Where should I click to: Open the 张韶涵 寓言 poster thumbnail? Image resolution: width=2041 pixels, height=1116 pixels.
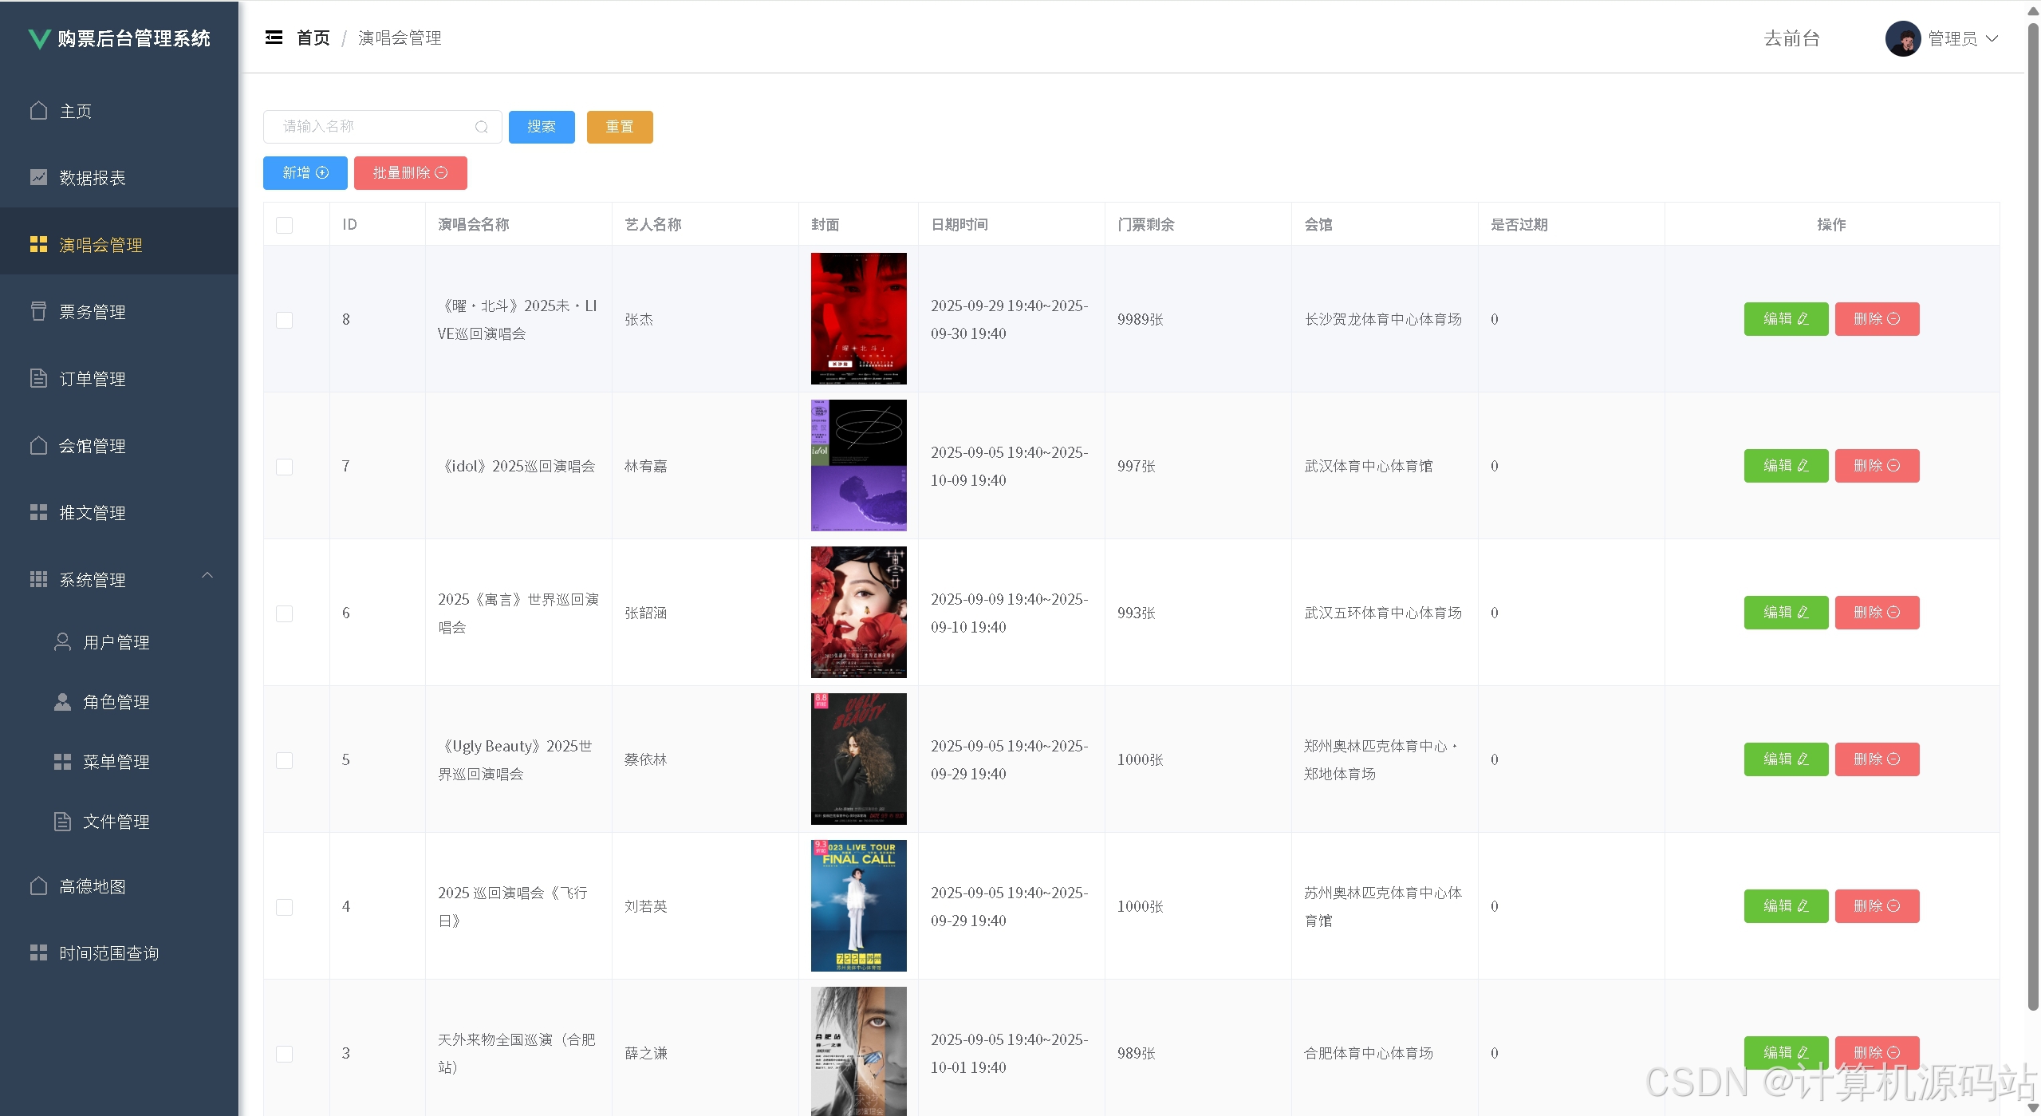(859, 613)
